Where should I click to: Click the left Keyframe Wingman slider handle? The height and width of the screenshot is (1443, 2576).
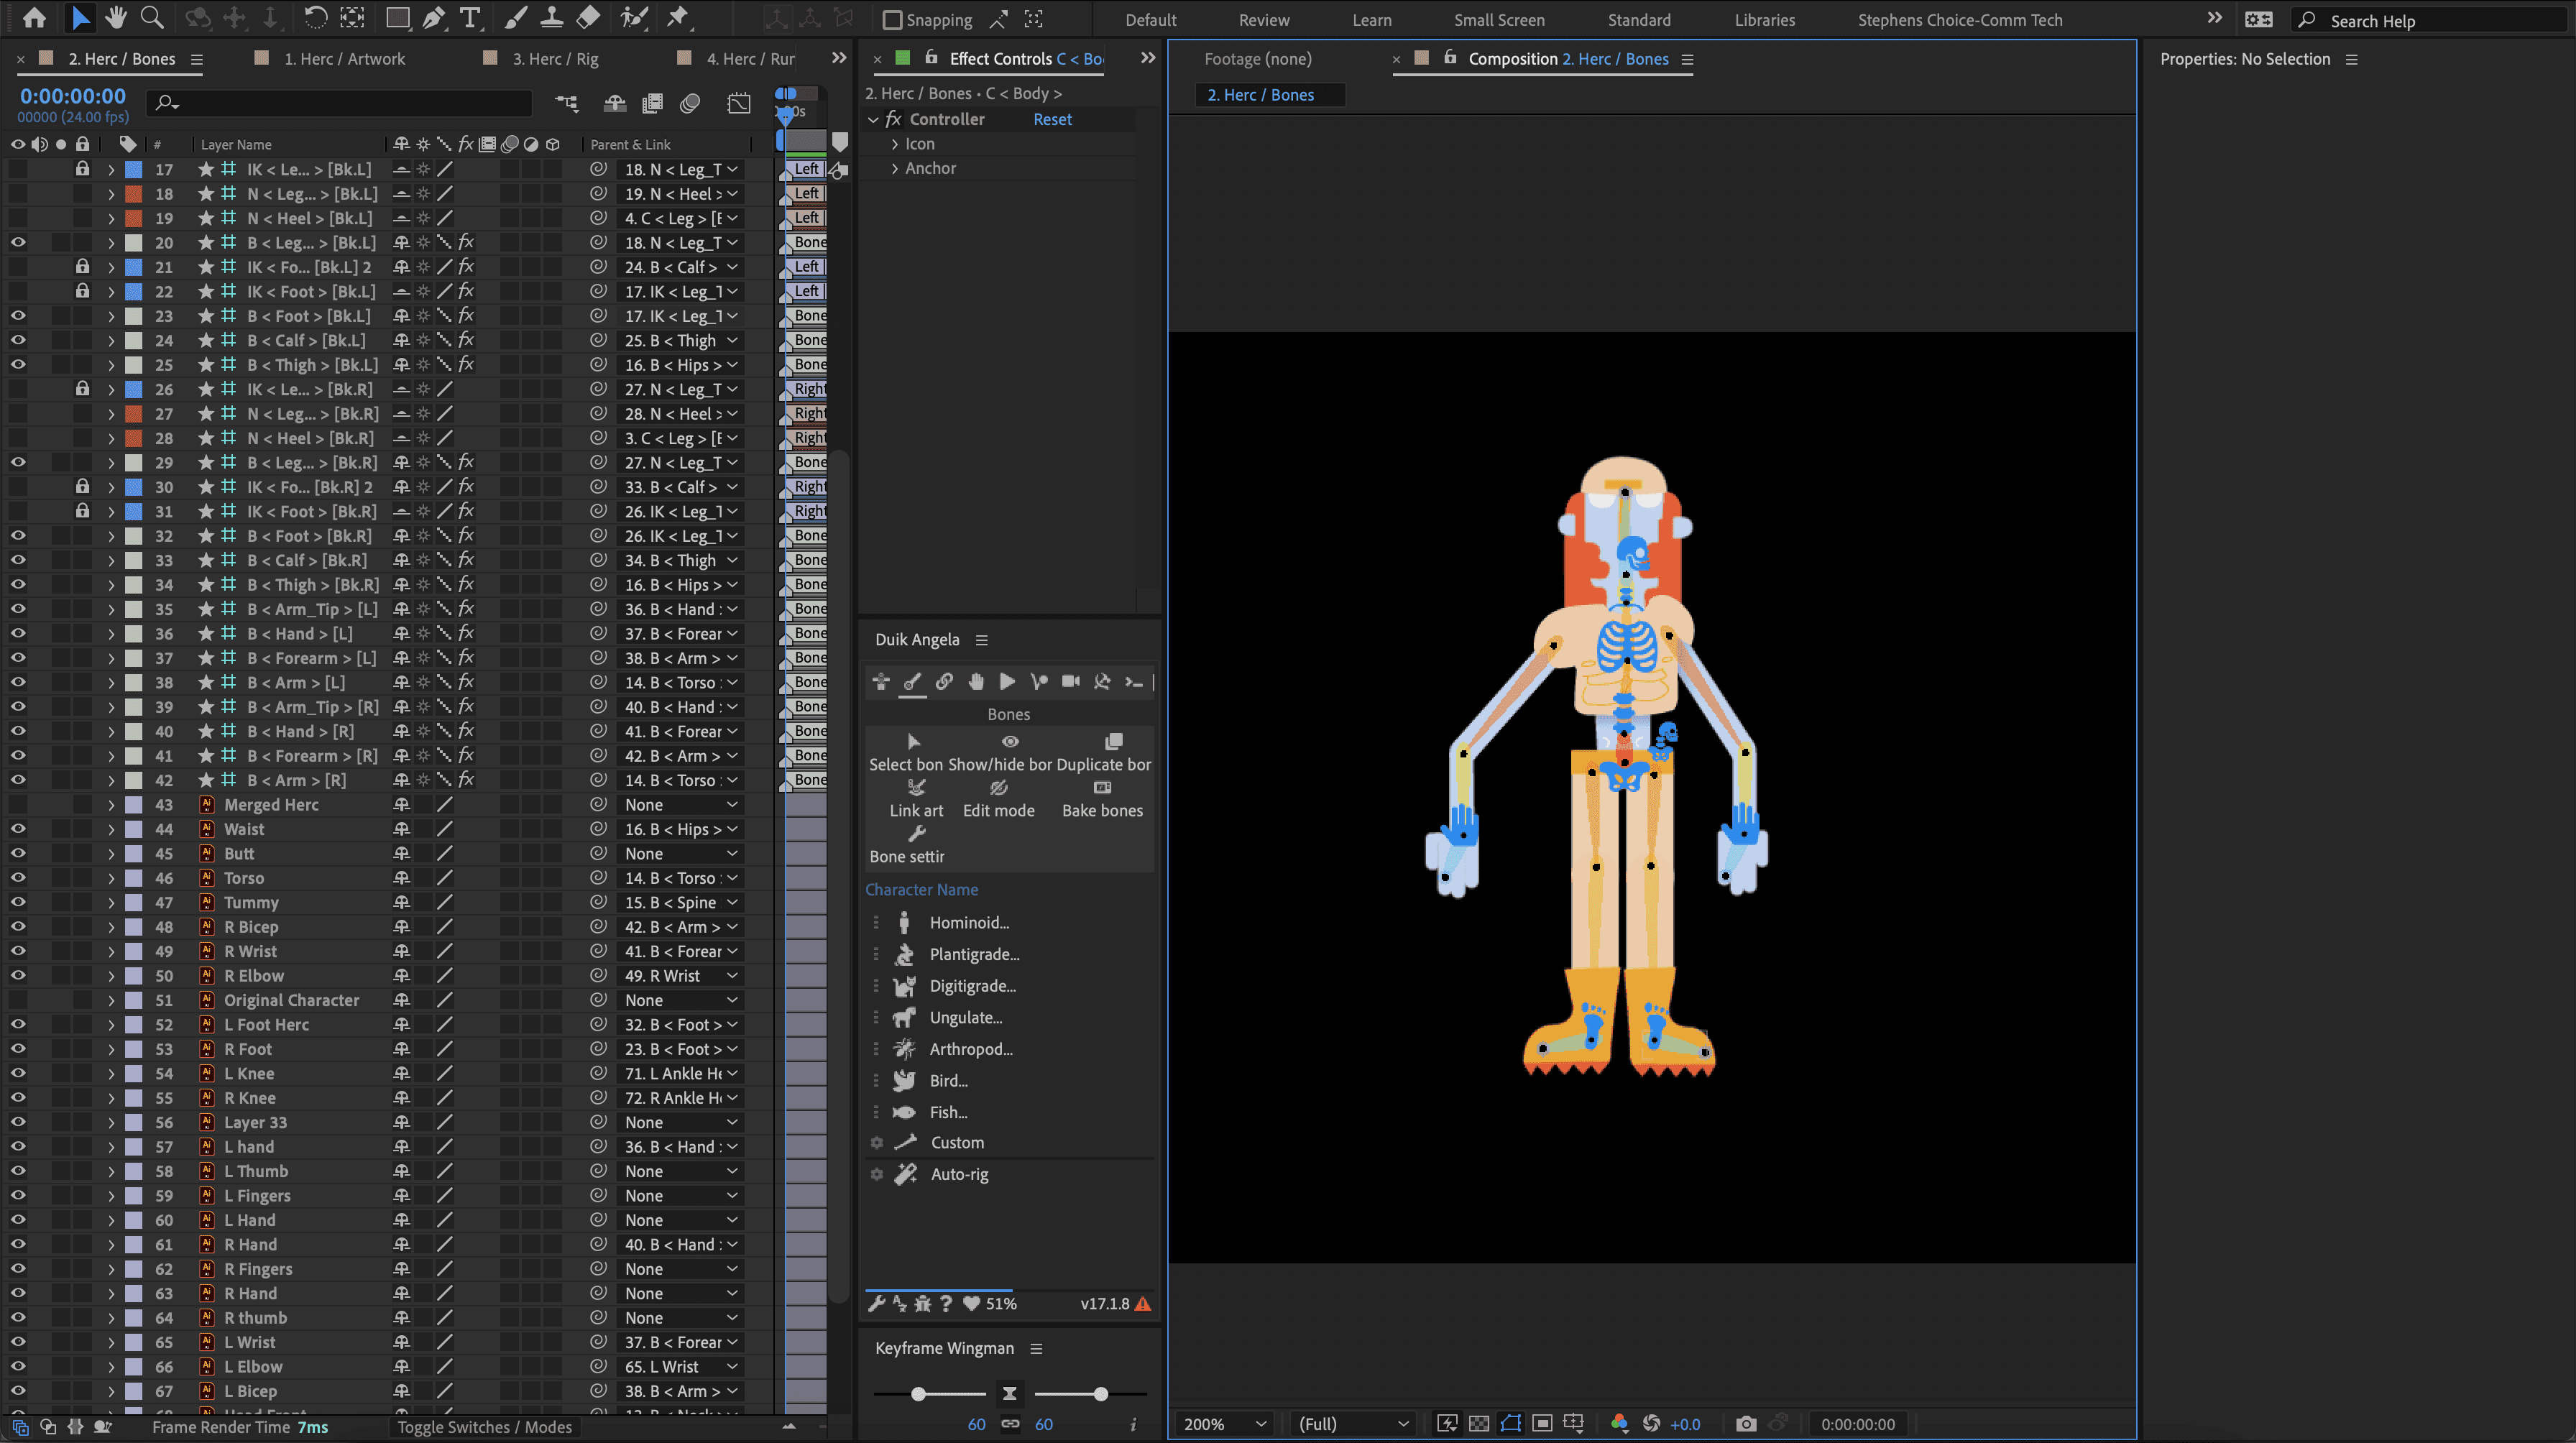(918, 1394)
